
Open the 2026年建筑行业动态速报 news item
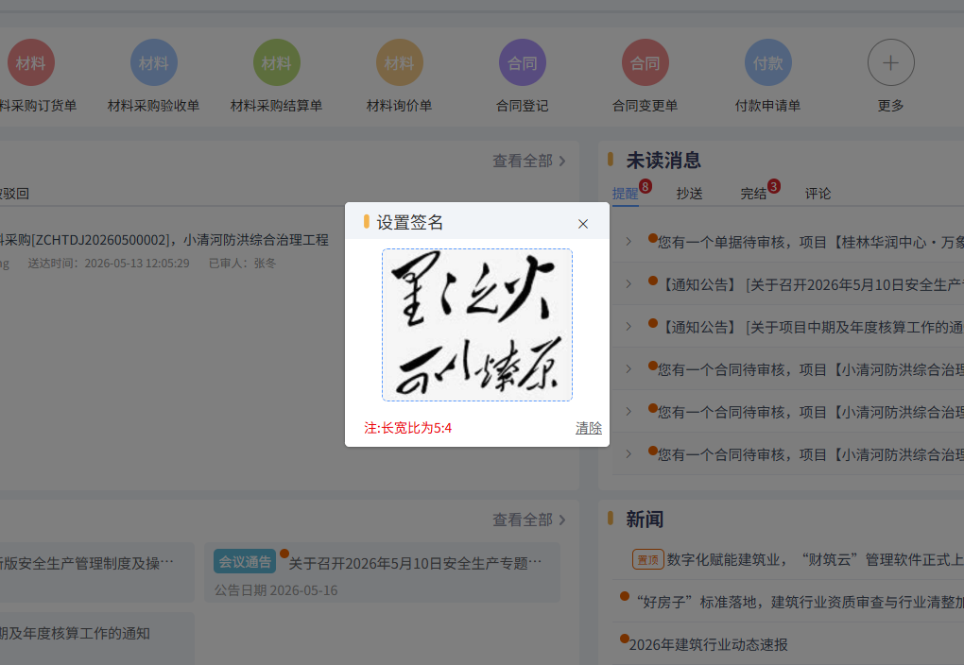708,645
